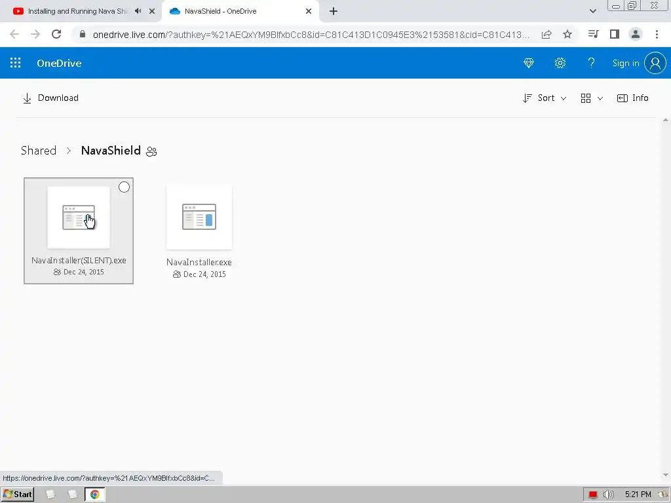Open OneDrive settings gear
Screen dimensions: 671x503
(x=560, y=63)
